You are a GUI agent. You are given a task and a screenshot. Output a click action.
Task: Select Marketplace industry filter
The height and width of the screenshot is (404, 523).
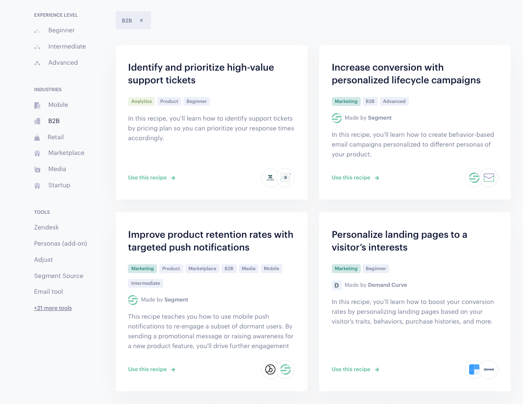[66, 153]
